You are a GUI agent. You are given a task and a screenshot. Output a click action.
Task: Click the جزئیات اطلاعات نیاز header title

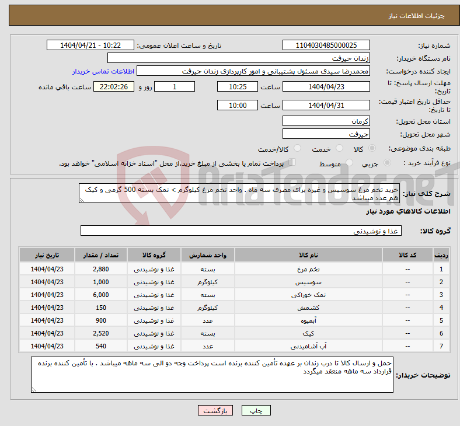(x=416, y=16)
